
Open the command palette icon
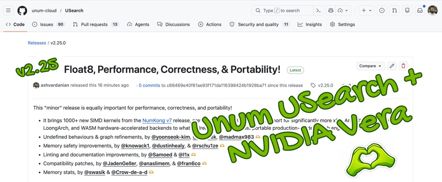coord(319,10)
